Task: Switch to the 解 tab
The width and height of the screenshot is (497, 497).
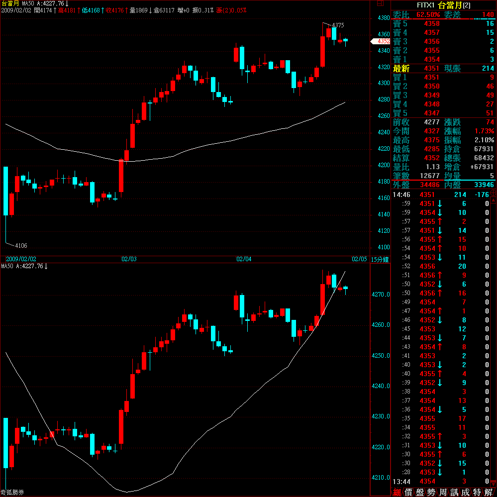Action: (x=489, y=492)
